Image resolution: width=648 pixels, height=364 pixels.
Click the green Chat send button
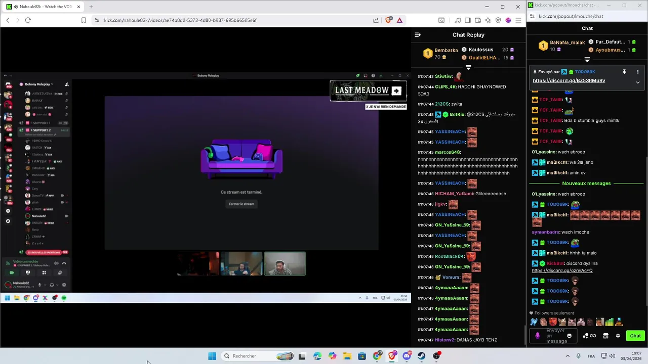pos(635,336)
